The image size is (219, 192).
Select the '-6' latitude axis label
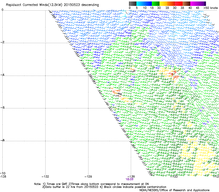click(x=2, y=108)
